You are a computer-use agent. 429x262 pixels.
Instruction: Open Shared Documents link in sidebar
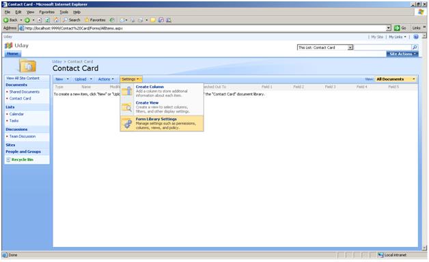[25, 92]
